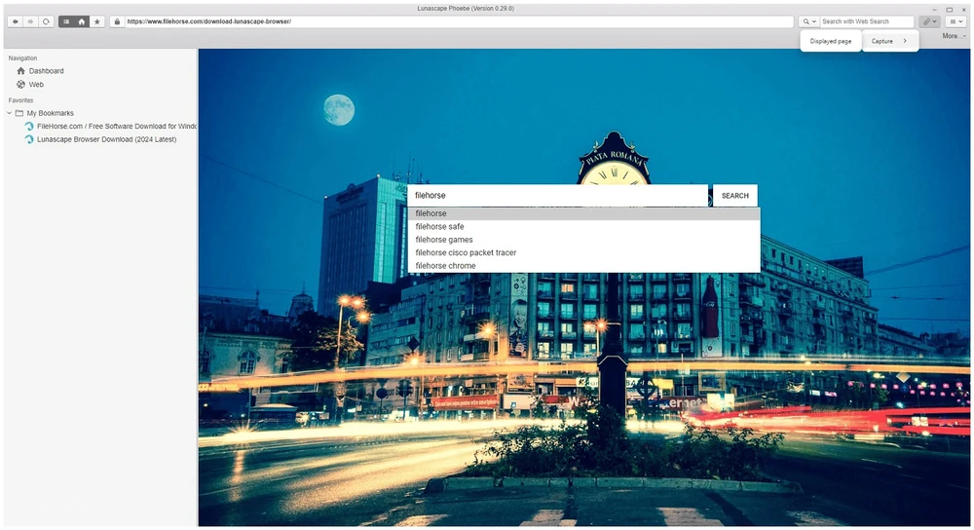Click the browser Back arrow button
The image size is (974, 530).
tap(16, 21)
